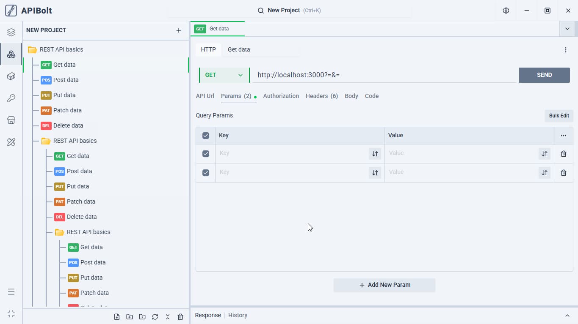Click the refresh icon in bottom toolbar
The image size is (578, 324).
(155, 317)
